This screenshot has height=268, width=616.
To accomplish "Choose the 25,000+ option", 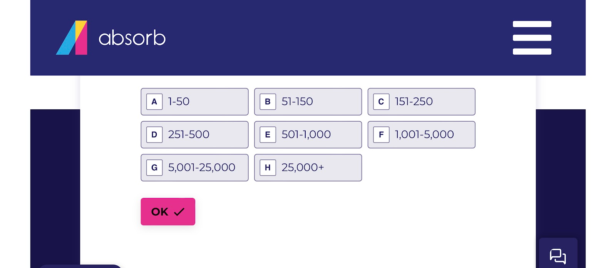I will [308, 167].
